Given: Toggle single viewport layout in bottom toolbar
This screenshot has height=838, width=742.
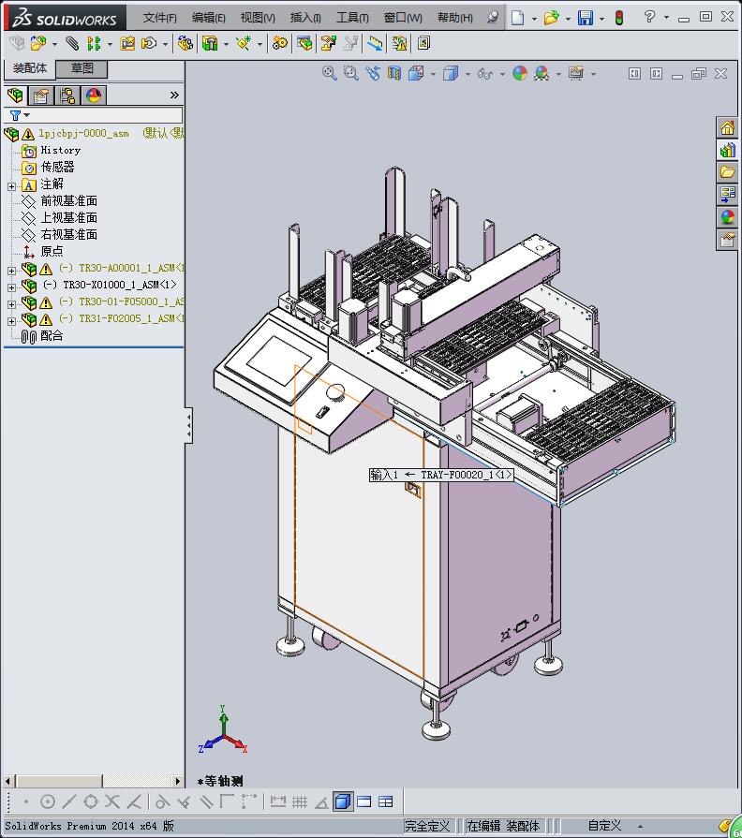Looking at the screenshot, I should click(x=364, y=801).
